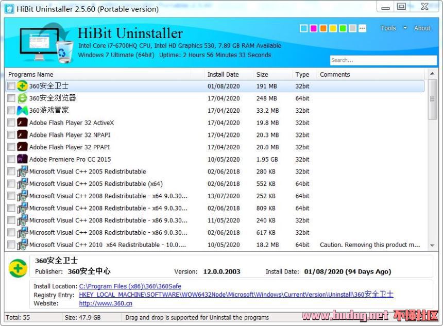
Task: Open the About menu
Action: pos(422,28)
